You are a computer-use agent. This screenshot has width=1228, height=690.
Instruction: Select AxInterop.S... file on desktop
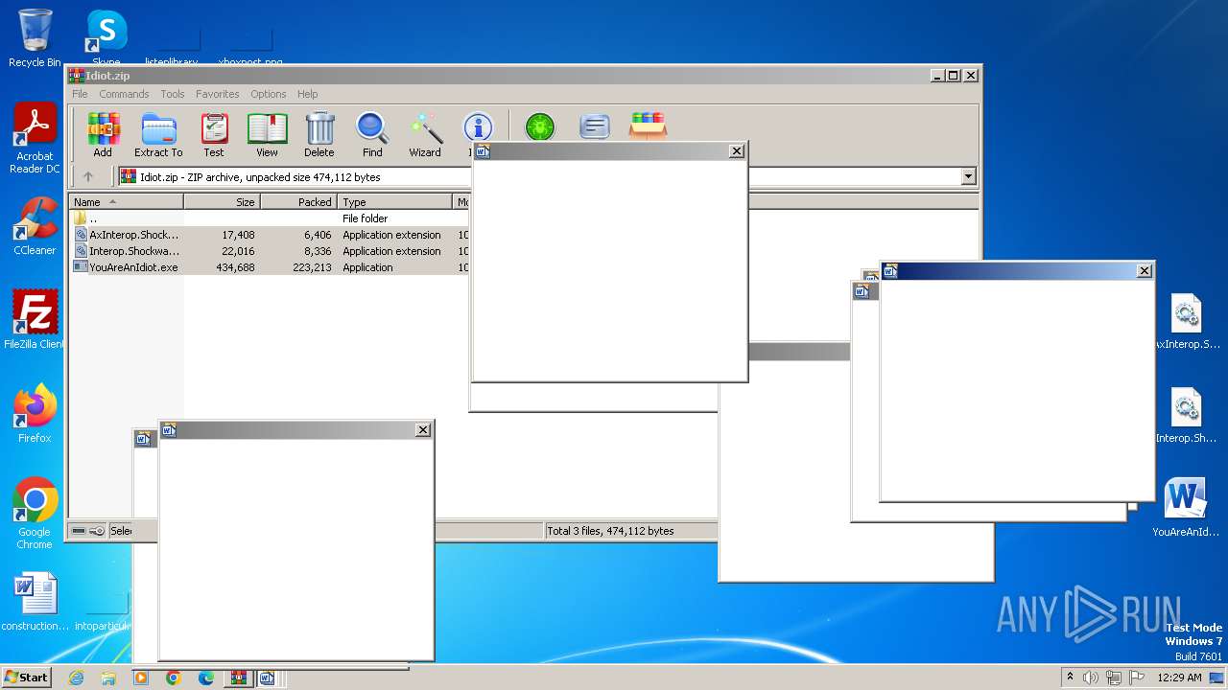[x=1187, y=323]
